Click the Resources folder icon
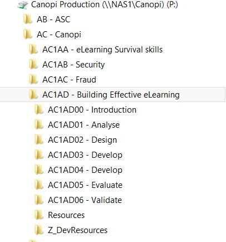This screenshot has width=226, height=242. [x=39, y=215]
